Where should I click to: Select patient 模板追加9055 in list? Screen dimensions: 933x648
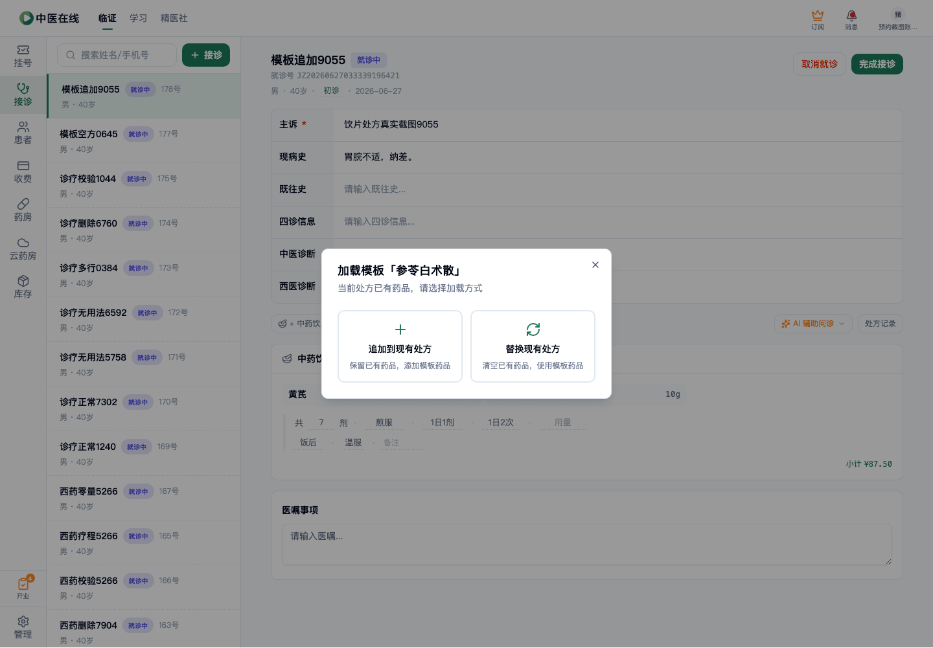coord(144,96)
